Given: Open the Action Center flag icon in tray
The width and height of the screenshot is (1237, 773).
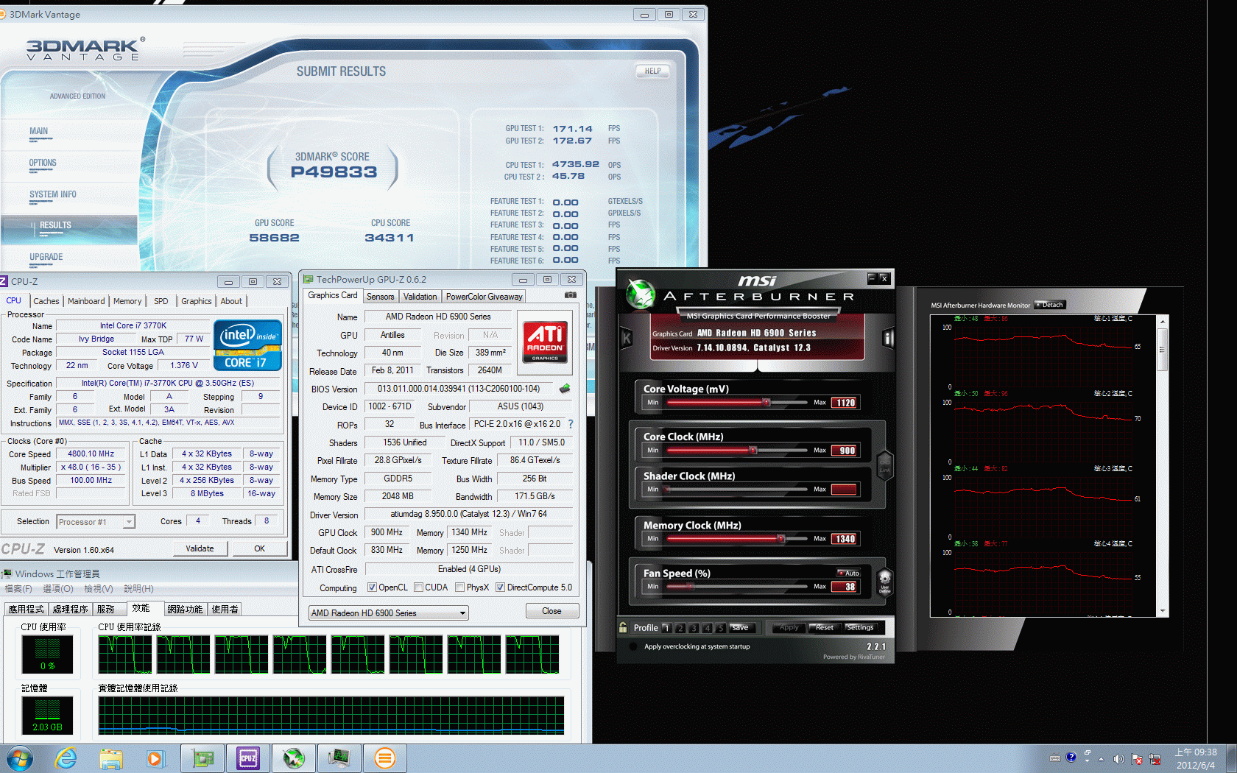Looking at the screenshot, I should pos(1137,759).
